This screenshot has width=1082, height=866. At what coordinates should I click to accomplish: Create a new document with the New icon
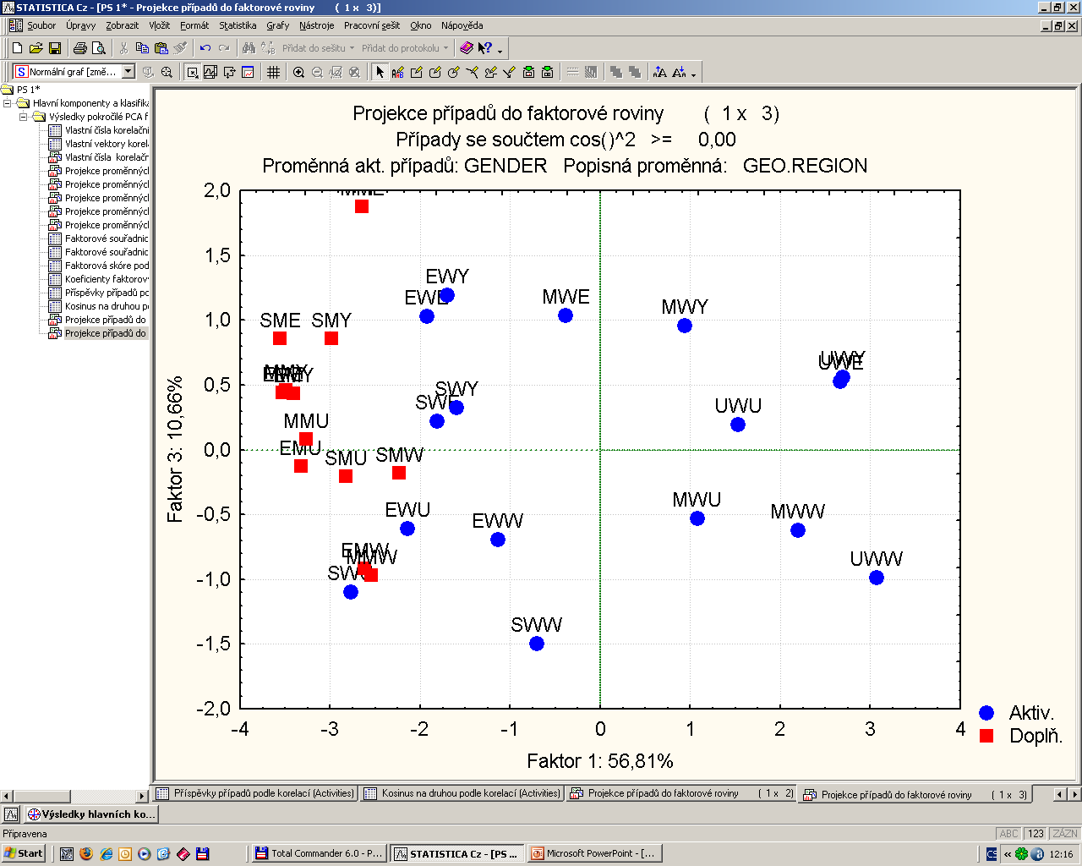(17, 48)
